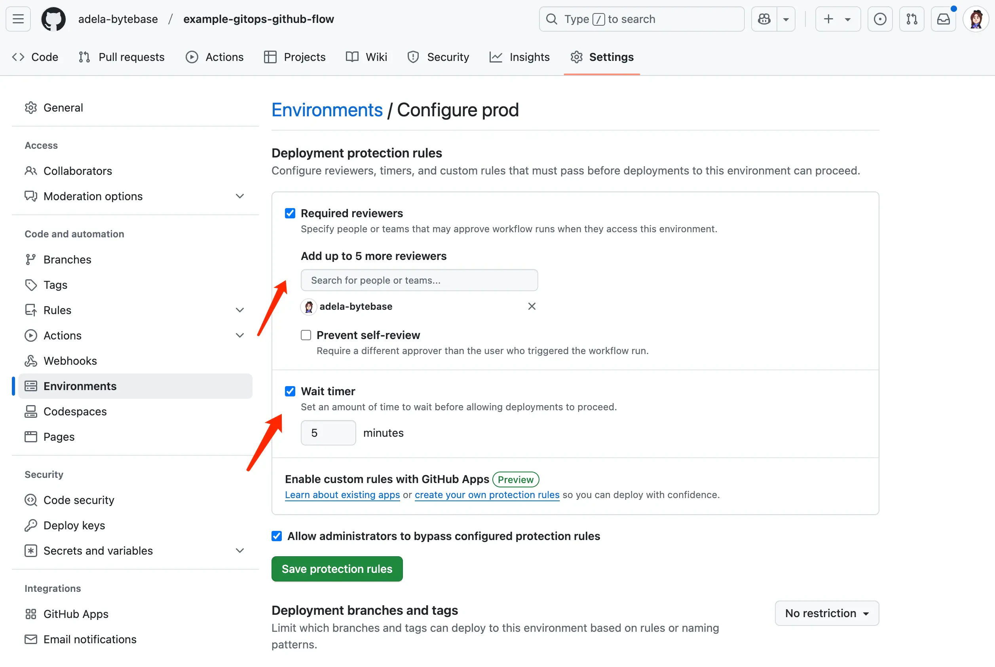
Task: Open the pull requests icon in the header
Action: tap(911, 19)
